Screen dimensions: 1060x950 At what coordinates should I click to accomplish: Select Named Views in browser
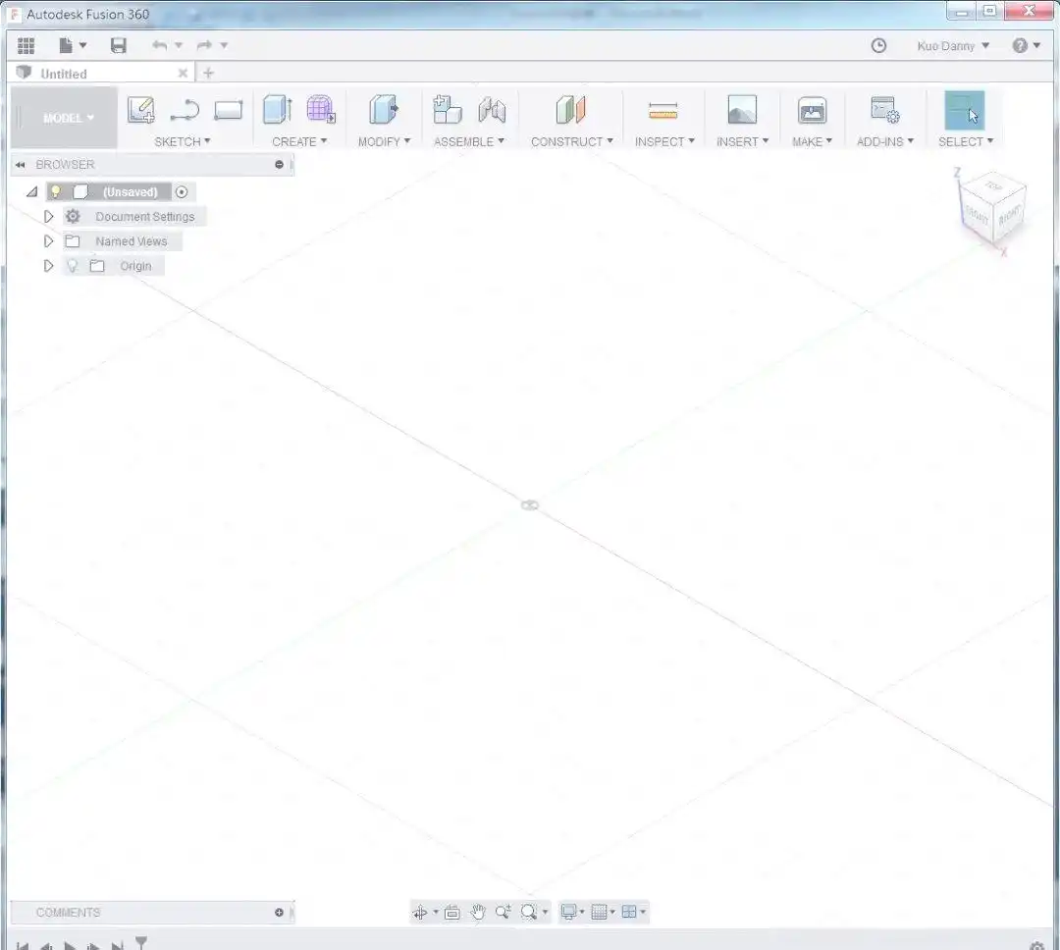click(x=132, y=241)
